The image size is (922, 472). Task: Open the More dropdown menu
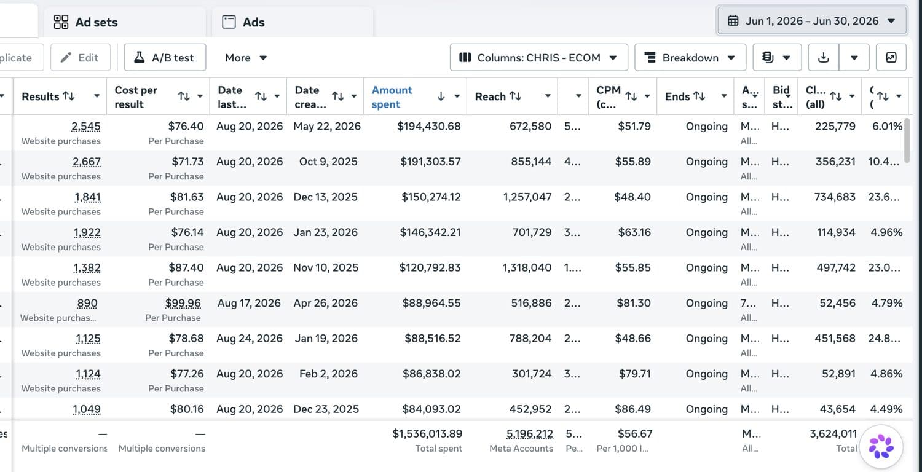pyautogui.click(x=245, y=58)
